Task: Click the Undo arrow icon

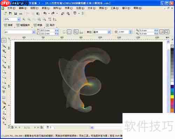Action: [45, 13]
